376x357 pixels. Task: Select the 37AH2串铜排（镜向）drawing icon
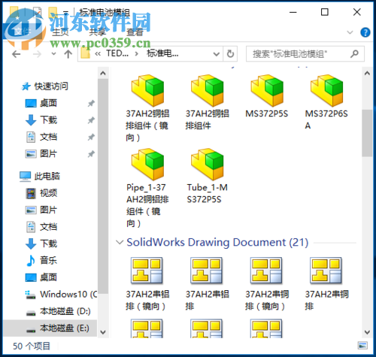(266, 271)
